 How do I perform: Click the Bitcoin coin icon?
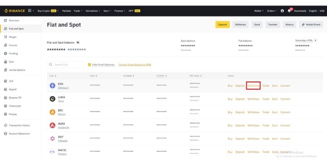pos(53,112)
